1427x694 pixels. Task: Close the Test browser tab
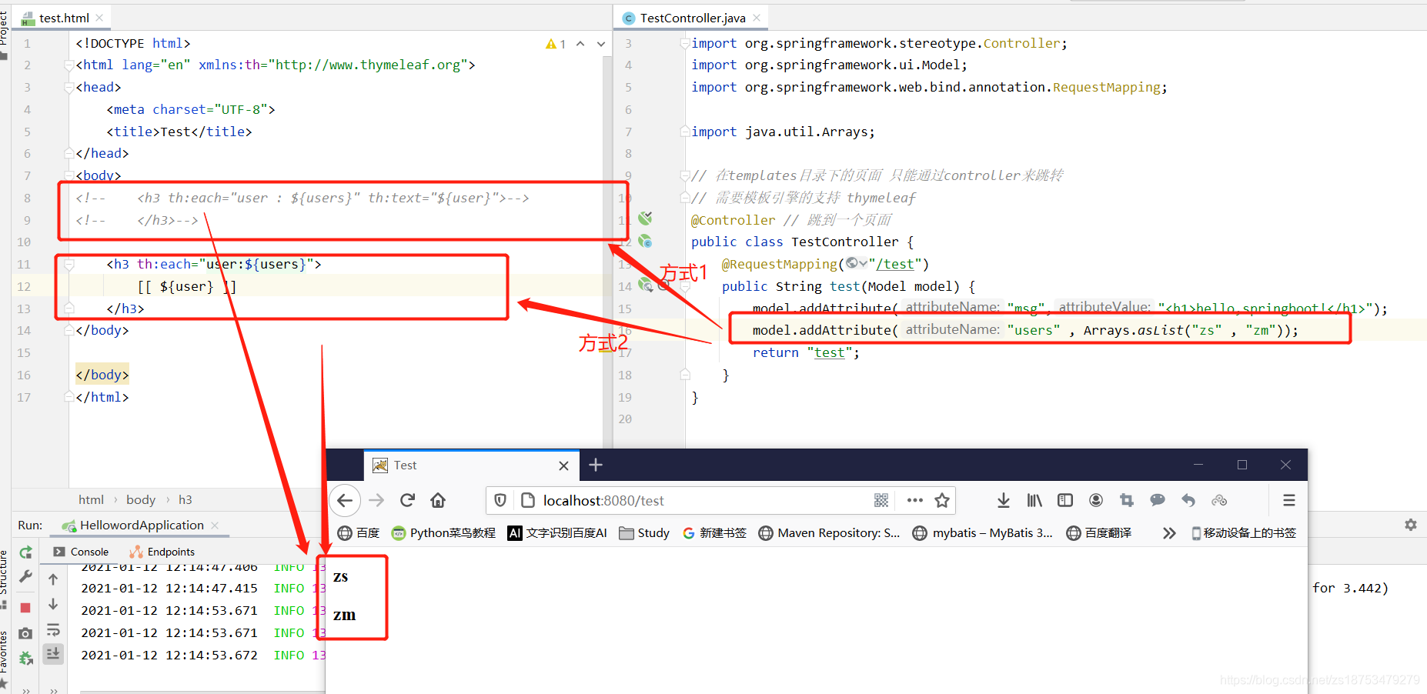(563, 465)
